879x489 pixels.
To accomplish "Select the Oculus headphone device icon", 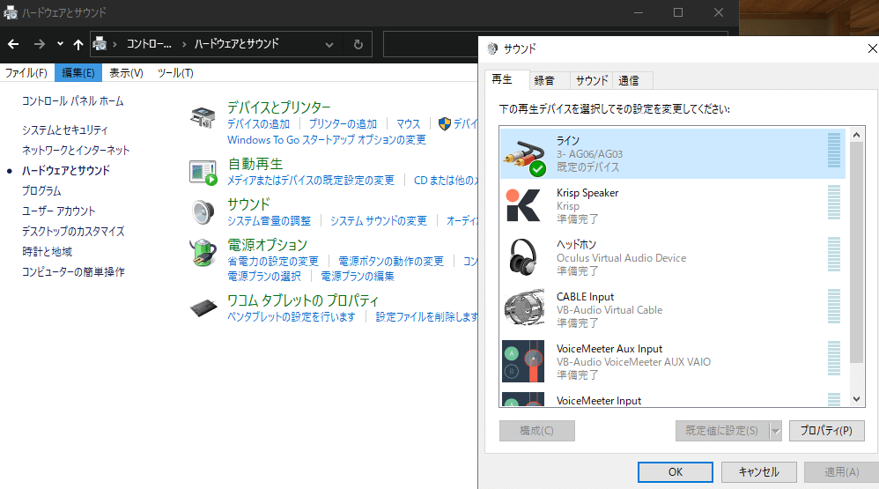I will click(x=523, y=257).
